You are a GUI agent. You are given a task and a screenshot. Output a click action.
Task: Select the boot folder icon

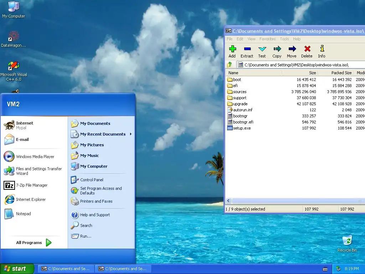230,80
